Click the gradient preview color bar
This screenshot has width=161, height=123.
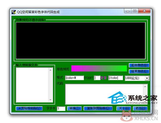click(99, 68)
